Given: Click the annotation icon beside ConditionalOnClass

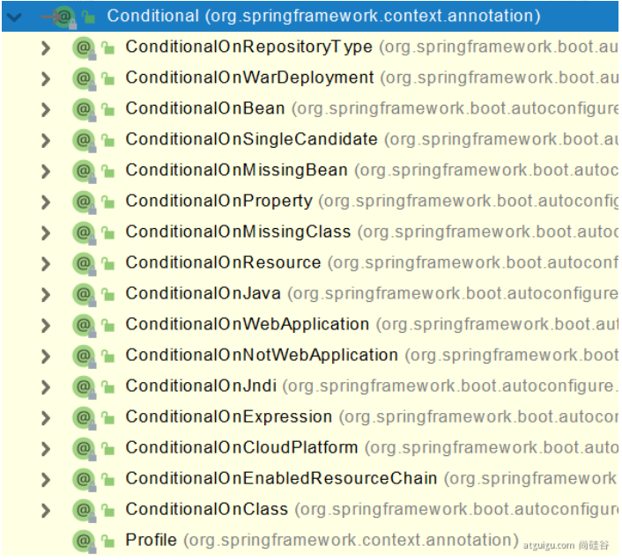Looking at the screenshot, I should tap(84, 511).
